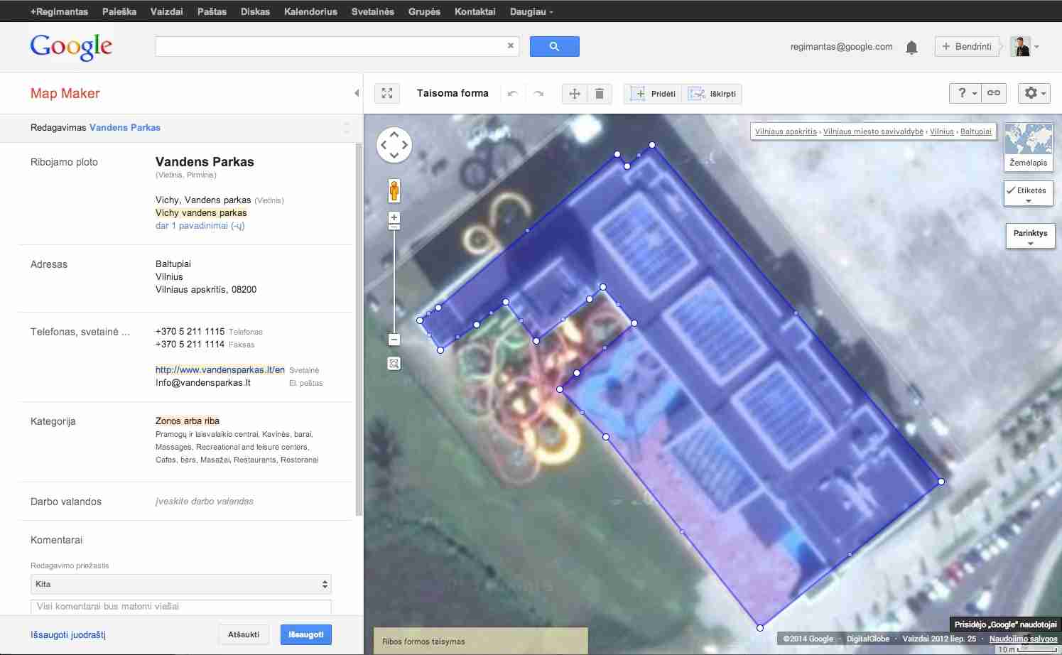Click the notifications bell icon
This screenshot has height=655, width=1062.
tap(911, 48)
